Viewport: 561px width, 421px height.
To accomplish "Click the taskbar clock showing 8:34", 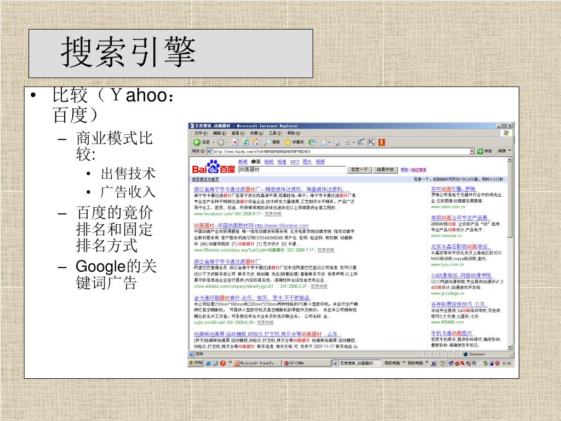I will [507, 363].
